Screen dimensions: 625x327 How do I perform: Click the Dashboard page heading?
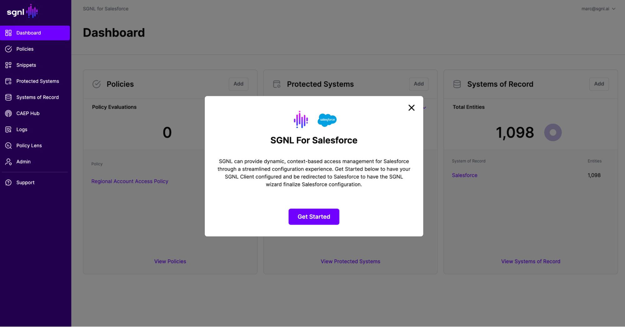(x=114, y=33)
